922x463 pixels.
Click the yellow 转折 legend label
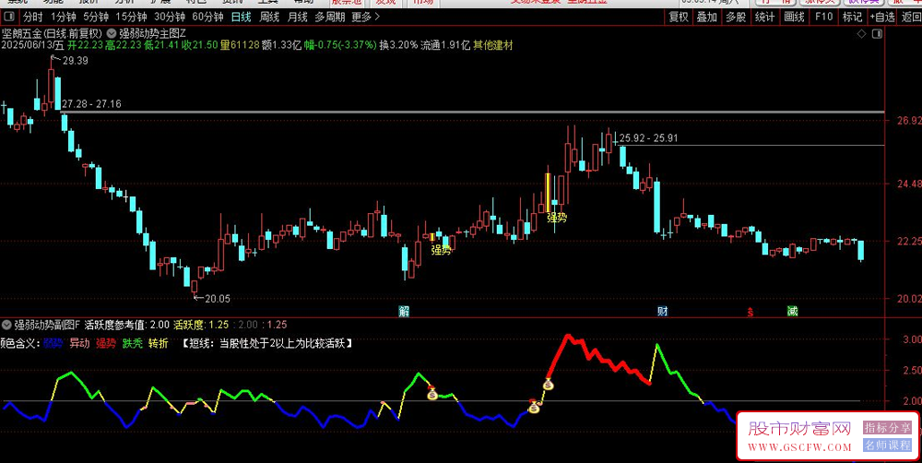(x=159, y=344)
